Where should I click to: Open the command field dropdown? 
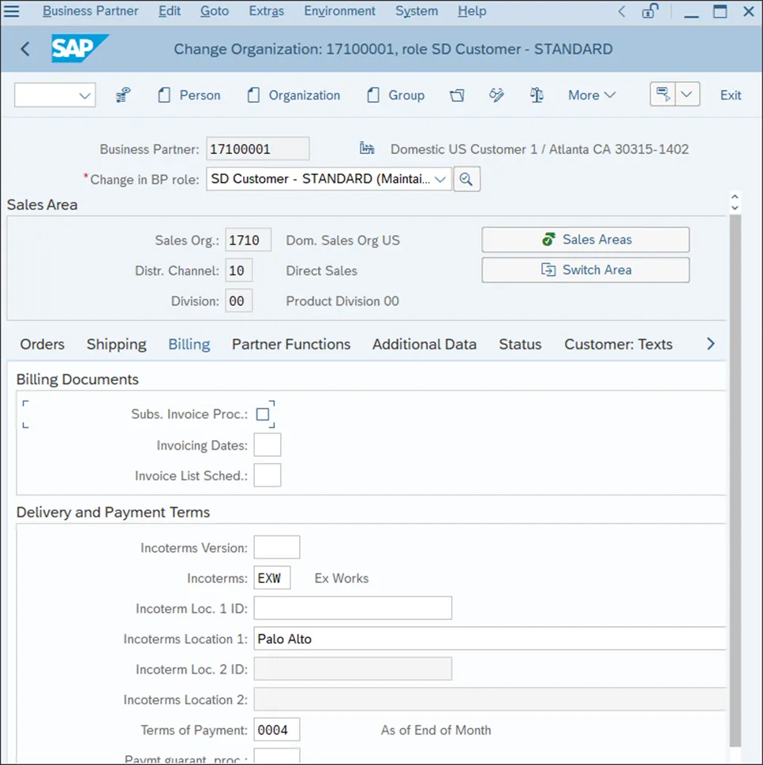(x=84, y=95)
